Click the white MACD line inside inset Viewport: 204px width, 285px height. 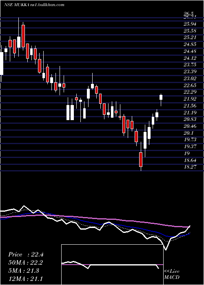[x=110, y=265]
